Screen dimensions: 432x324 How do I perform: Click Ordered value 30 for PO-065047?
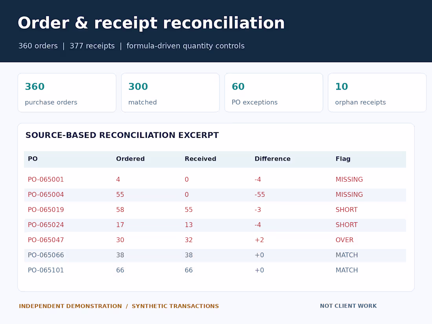click(x=120, y=240)
